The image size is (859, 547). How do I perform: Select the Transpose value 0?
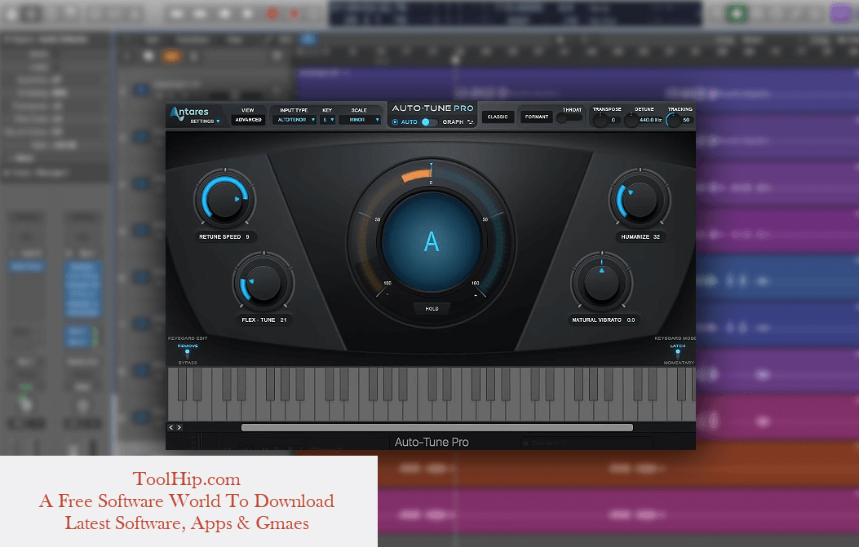click(x=613, y=120)
